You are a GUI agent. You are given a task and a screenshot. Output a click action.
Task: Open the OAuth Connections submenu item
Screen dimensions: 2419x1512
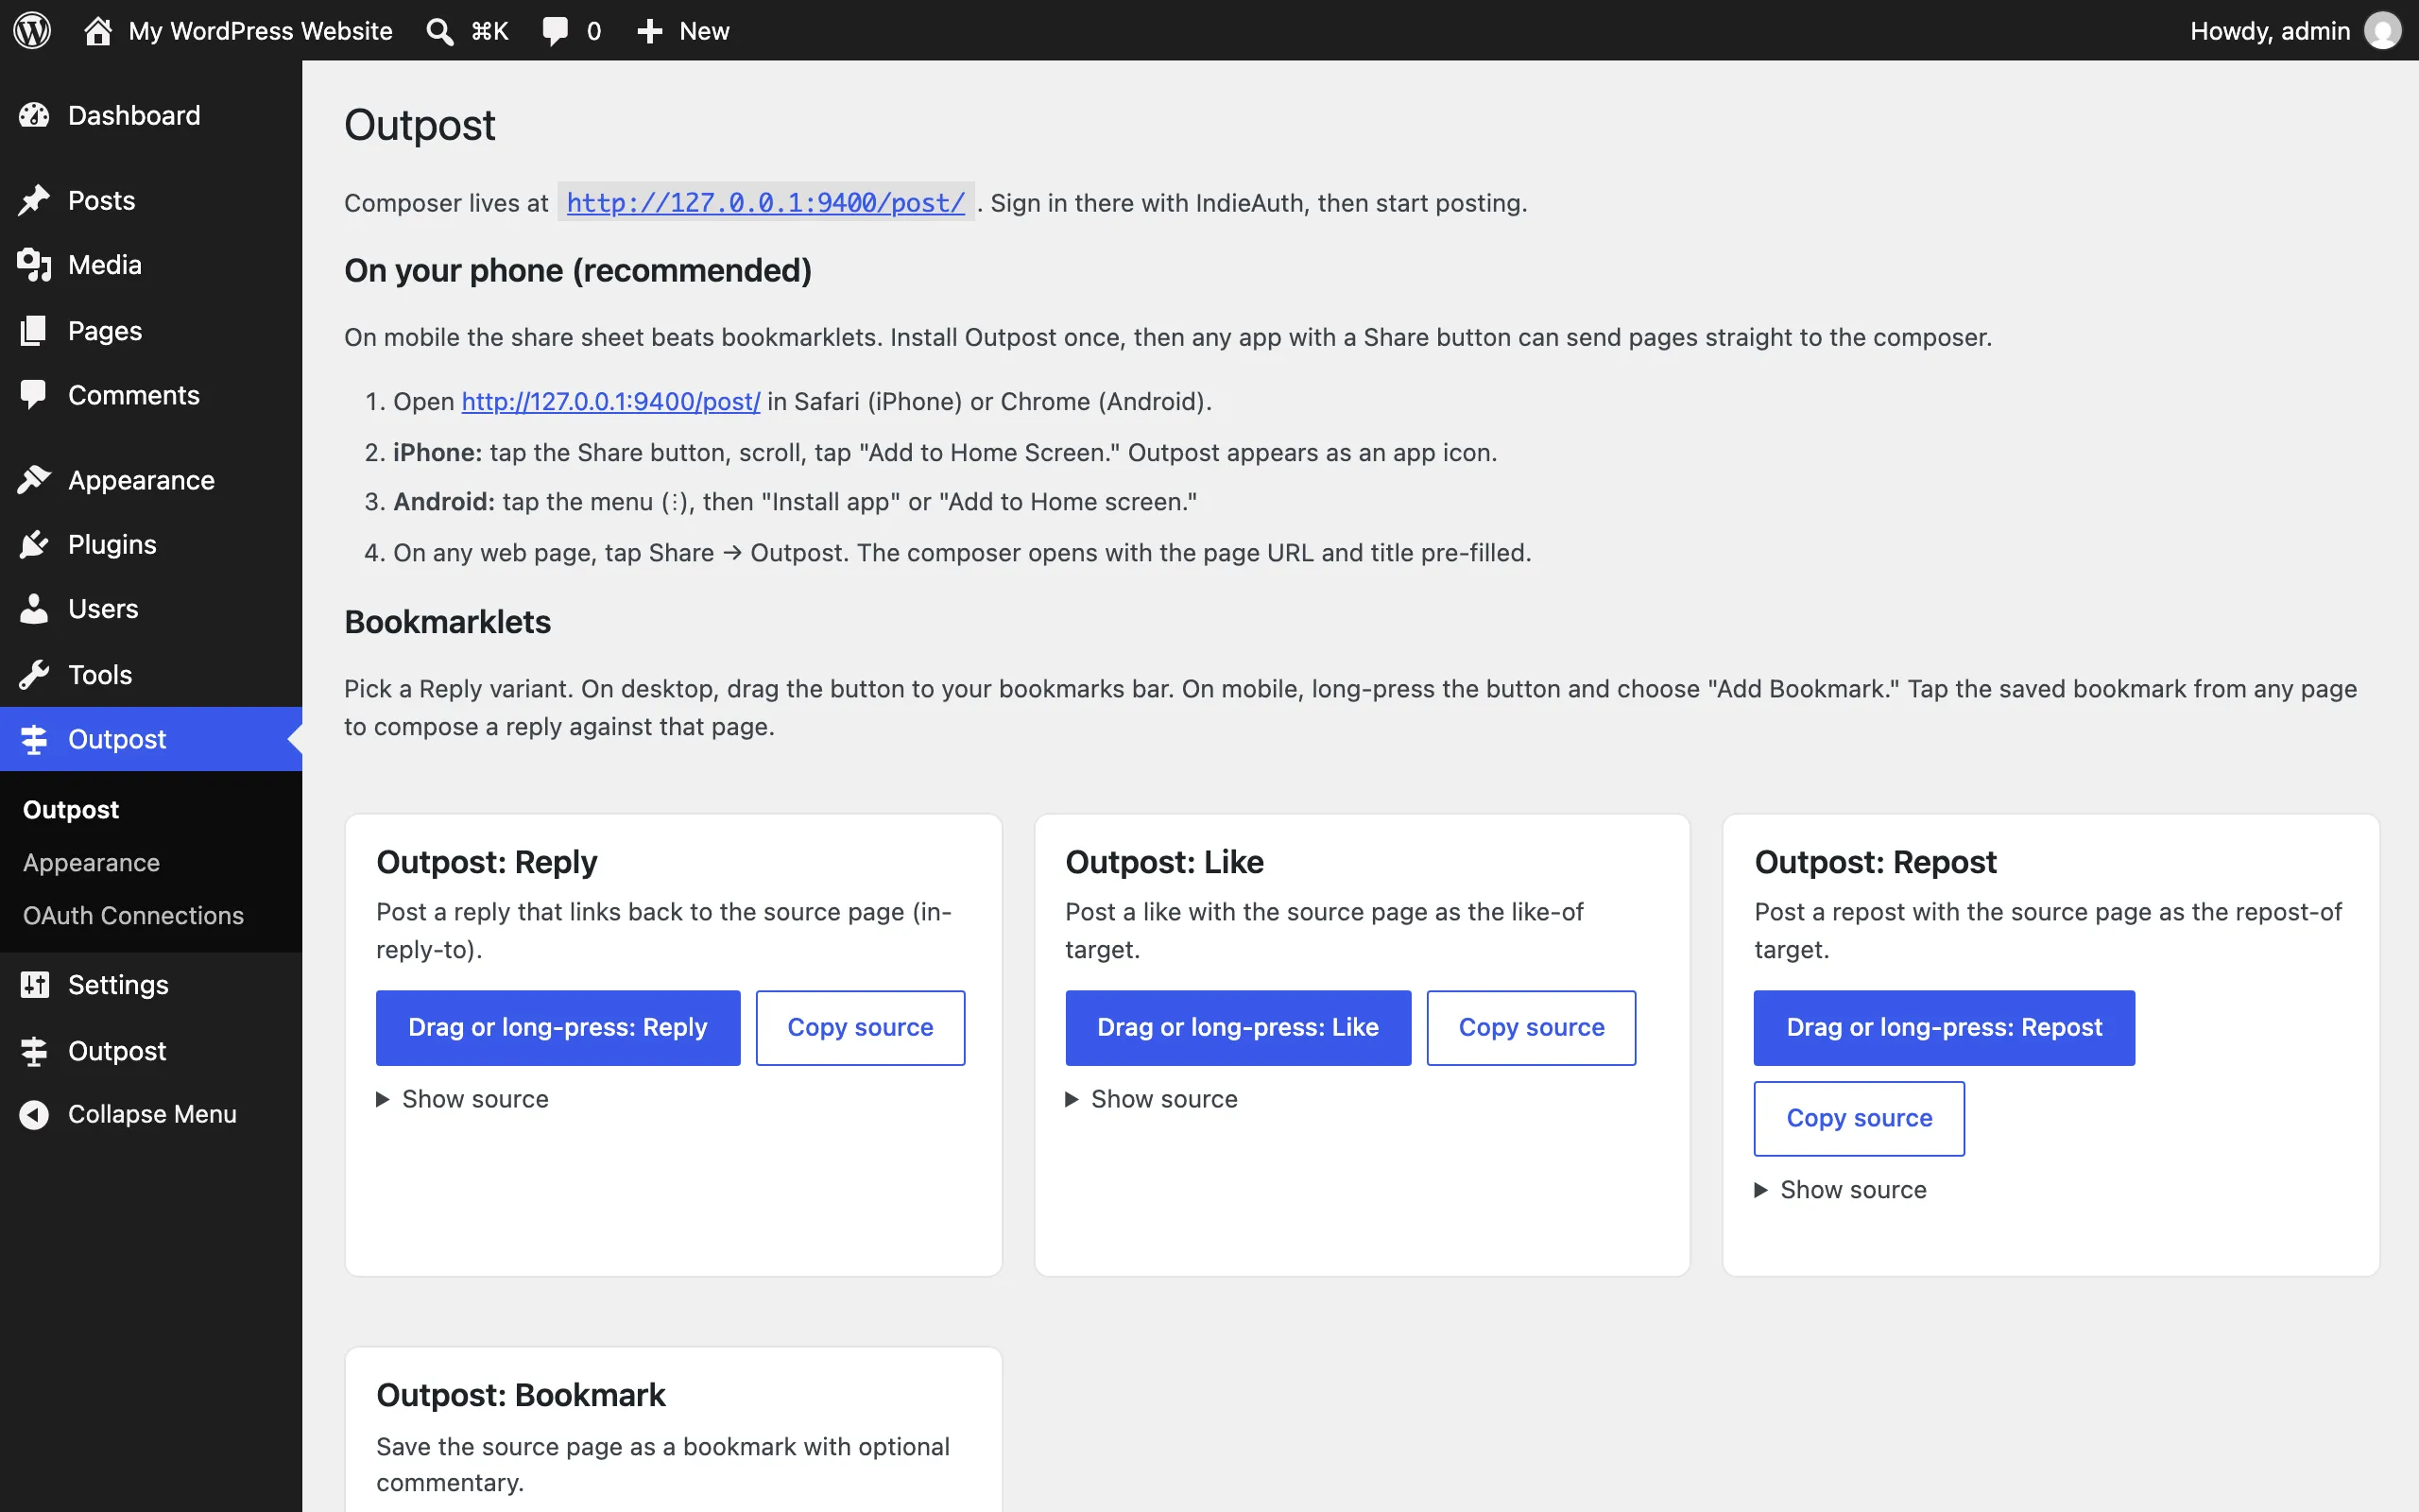(x=133, y=915)
